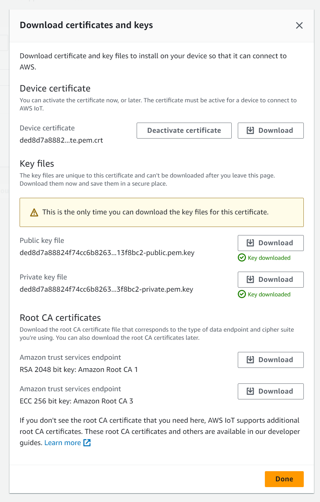Click the download icon for private key
Screen dimensions: 320x502
point(250,279)
